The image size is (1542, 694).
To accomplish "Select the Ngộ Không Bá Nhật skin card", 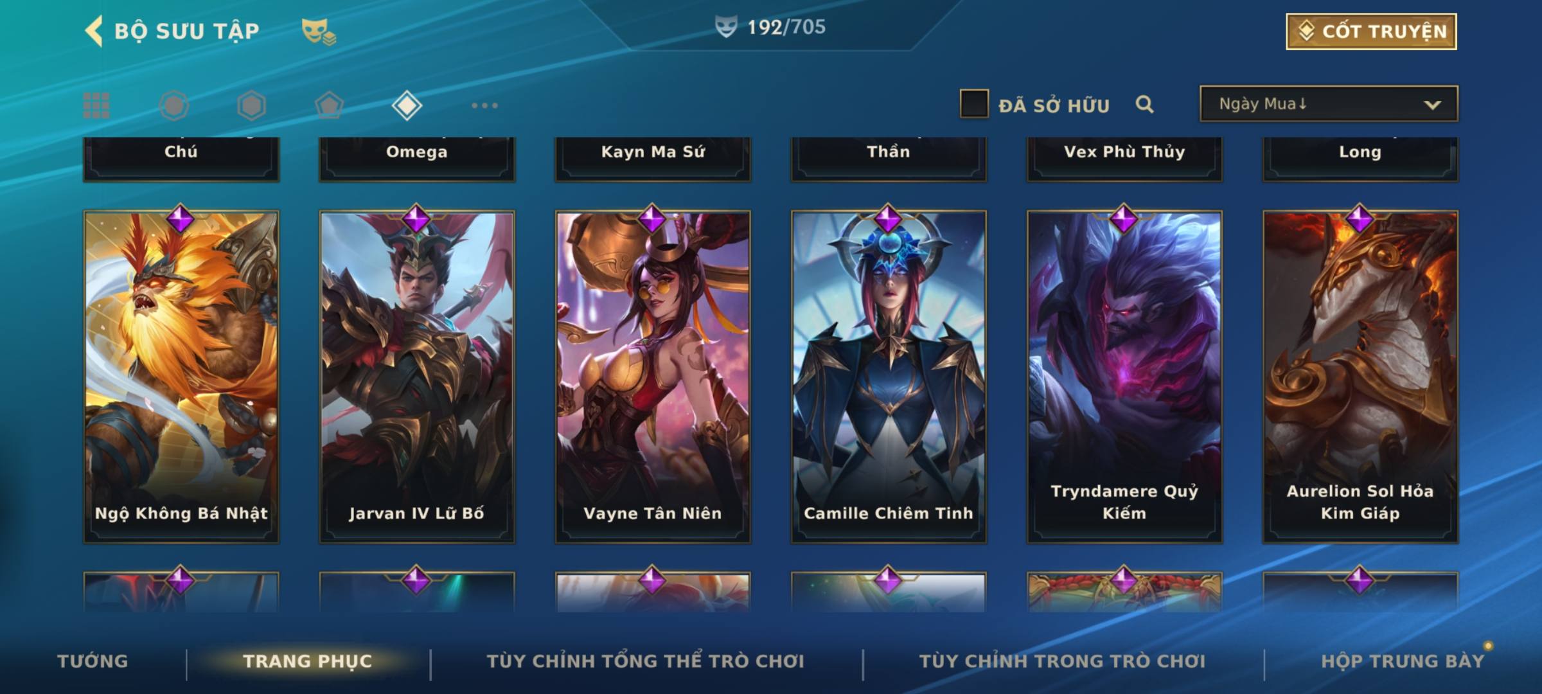I will pos(181,377).
